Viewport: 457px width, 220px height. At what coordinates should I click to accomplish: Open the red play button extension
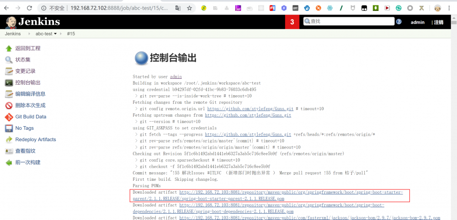tap(387, 8)
